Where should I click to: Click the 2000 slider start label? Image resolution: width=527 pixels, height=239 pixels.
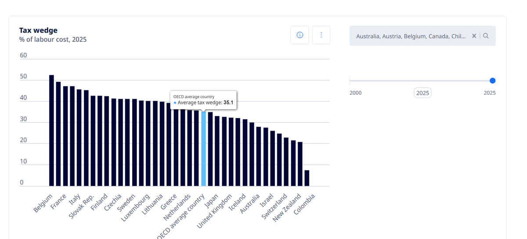point(356,93)
